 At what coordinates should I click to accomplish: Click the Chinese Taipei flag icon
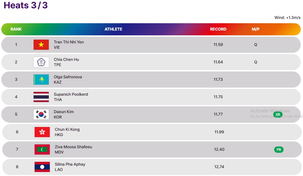(41, 62)
